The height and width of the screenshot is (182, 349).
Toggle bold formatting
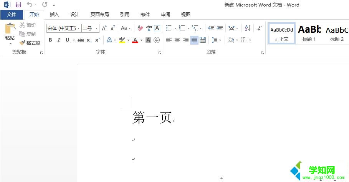pos(51,40)
